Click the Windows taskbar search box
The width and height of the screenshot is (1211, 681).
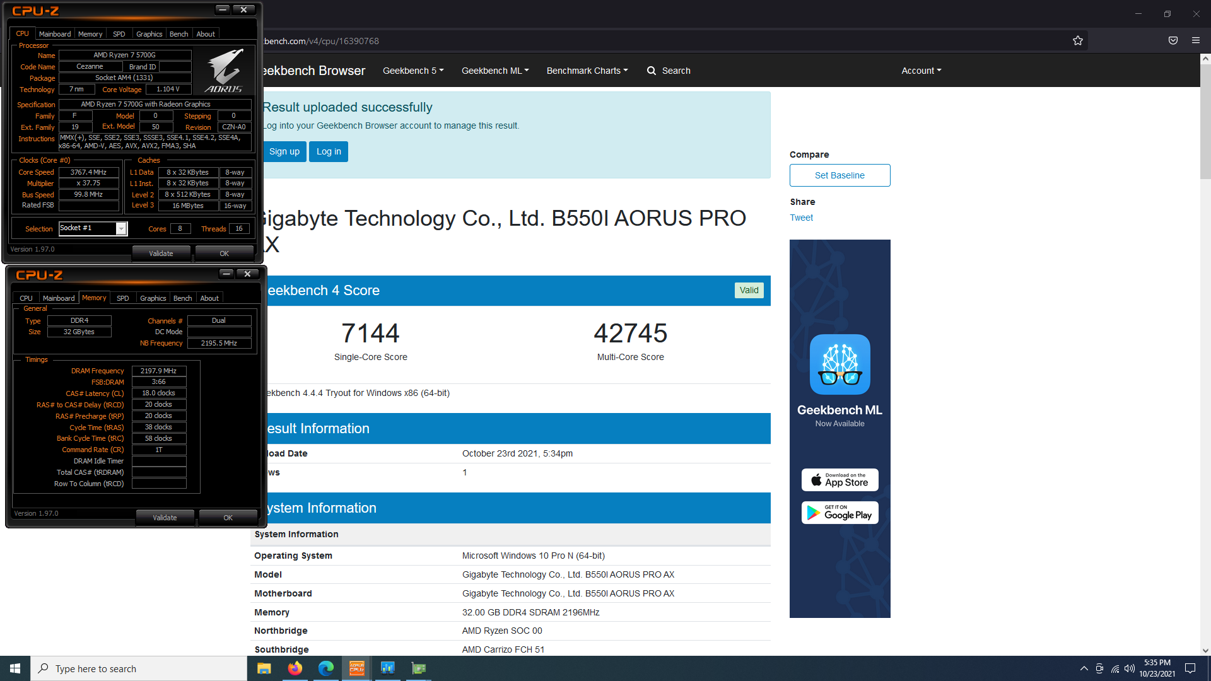click(x=139, y=668)
